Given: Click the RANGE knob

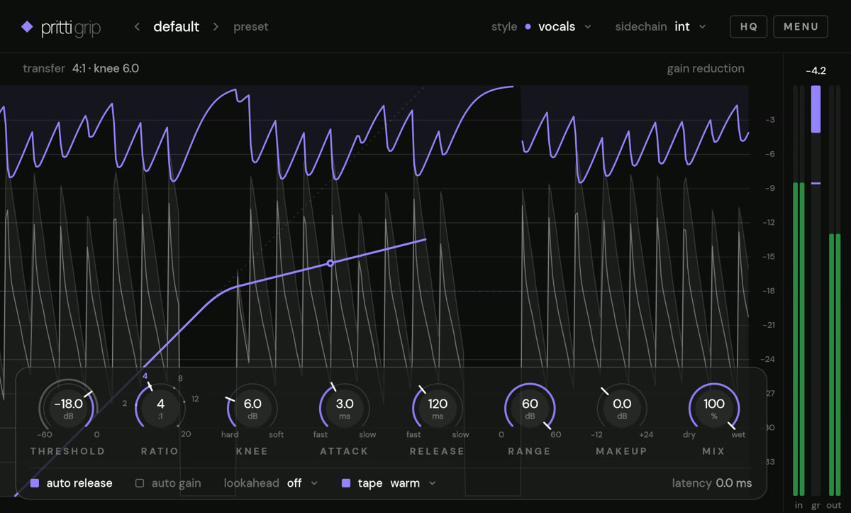Looking at the screenshot, I should pyautogui.click(x=530, y=409).
